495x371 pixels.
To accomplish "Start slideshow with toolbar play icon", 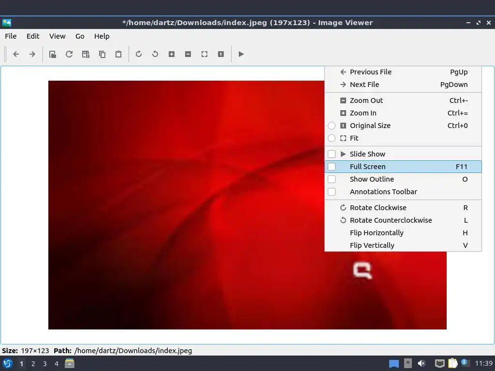I will tap(241, 54).
